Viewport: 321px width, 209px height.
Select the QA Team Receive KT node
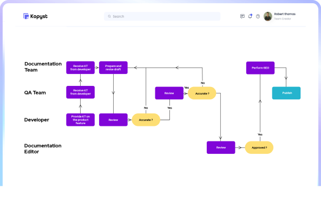pos(81,92)
